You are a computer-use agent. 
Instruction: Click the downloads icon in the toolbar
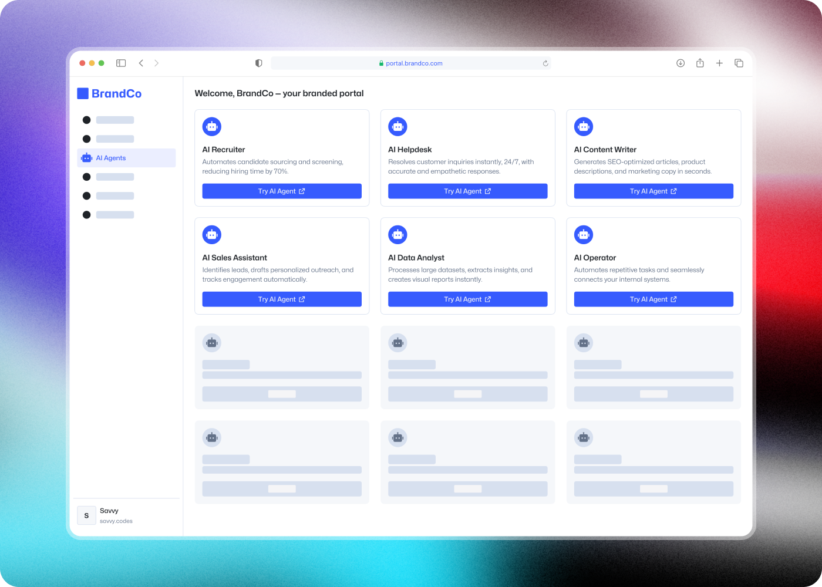coord(680,63)
